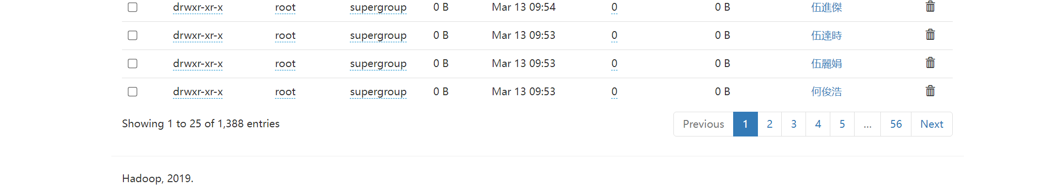The image size is (1047, 187).
Task: Go to pagination page 2
Action: coord(770,124)
